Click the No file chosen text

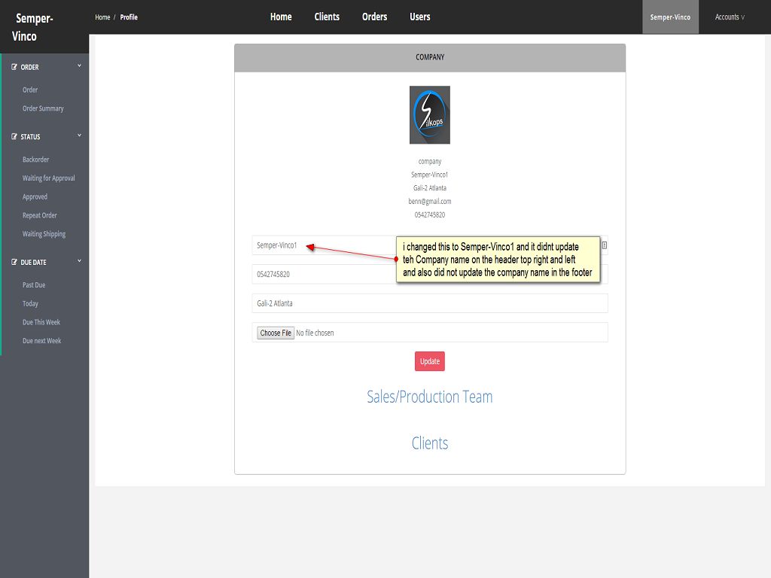click(315, 333)
